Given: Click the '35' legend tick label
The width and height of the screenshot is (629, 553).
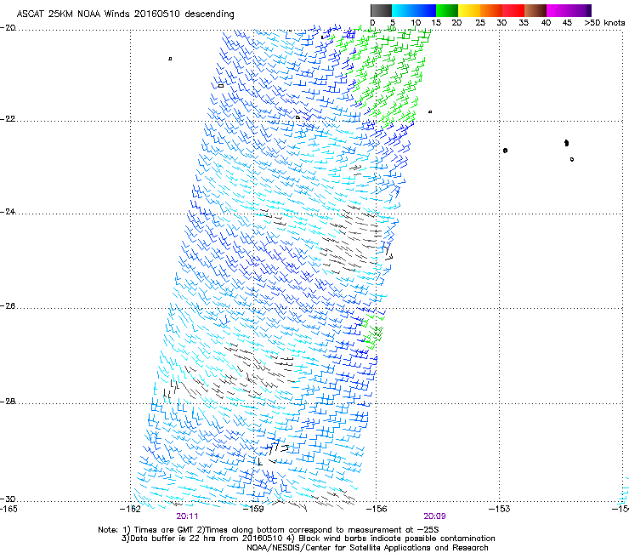Looking at the screenshot, I should pyautogui.click(x=524, y=23).
